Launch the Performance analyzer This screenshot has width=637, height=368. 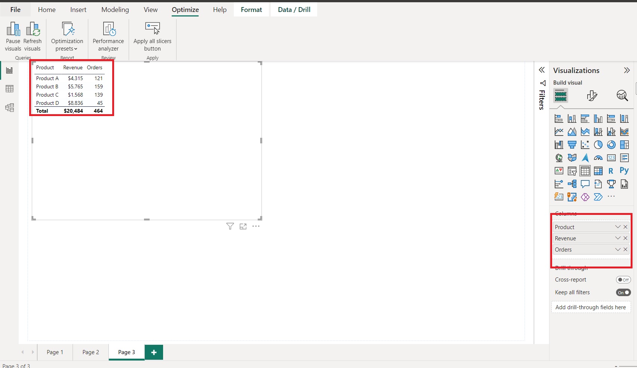click(108, 36)
